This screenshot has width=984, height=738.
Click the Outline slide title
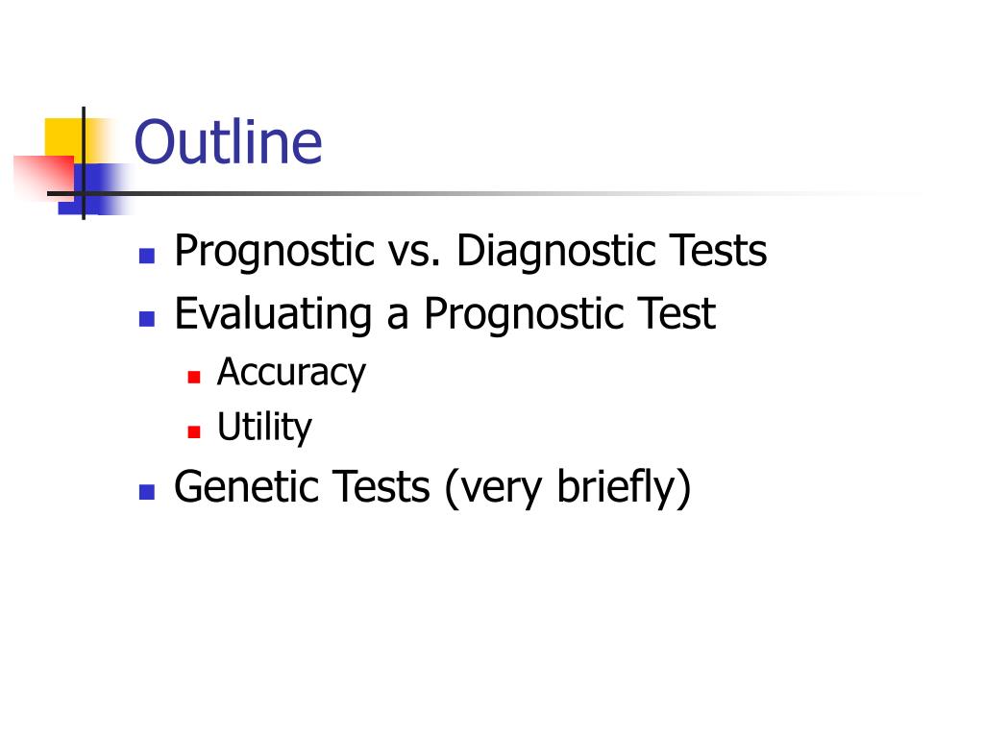(x=229, y=142)
